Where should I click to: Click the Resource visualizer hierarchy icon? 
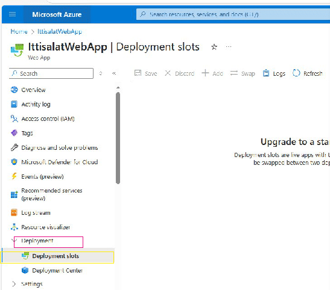click(14, 227)
